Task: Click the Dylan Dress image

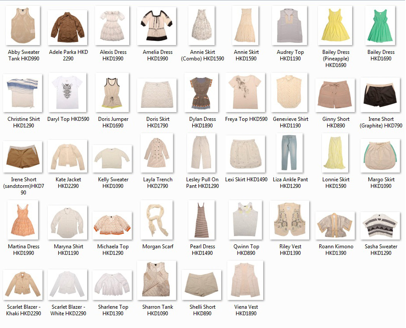Action: click(x=202, y=92)
